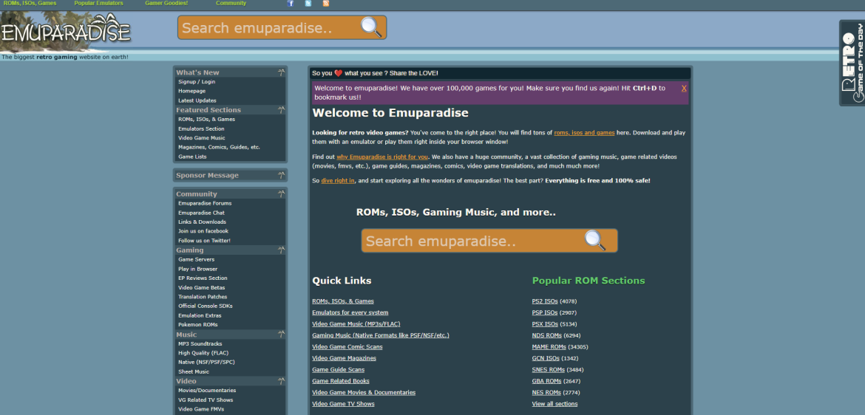Open Game Servers in sidebar

[x=197, y=259]
